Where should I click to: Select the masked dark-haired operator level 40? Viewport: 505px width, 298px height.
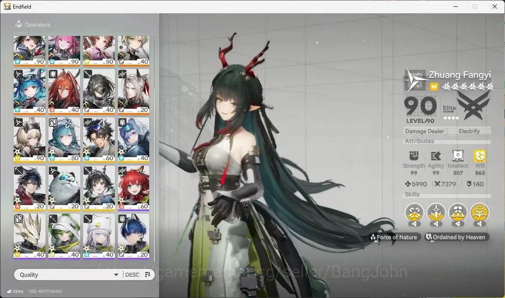99,91
